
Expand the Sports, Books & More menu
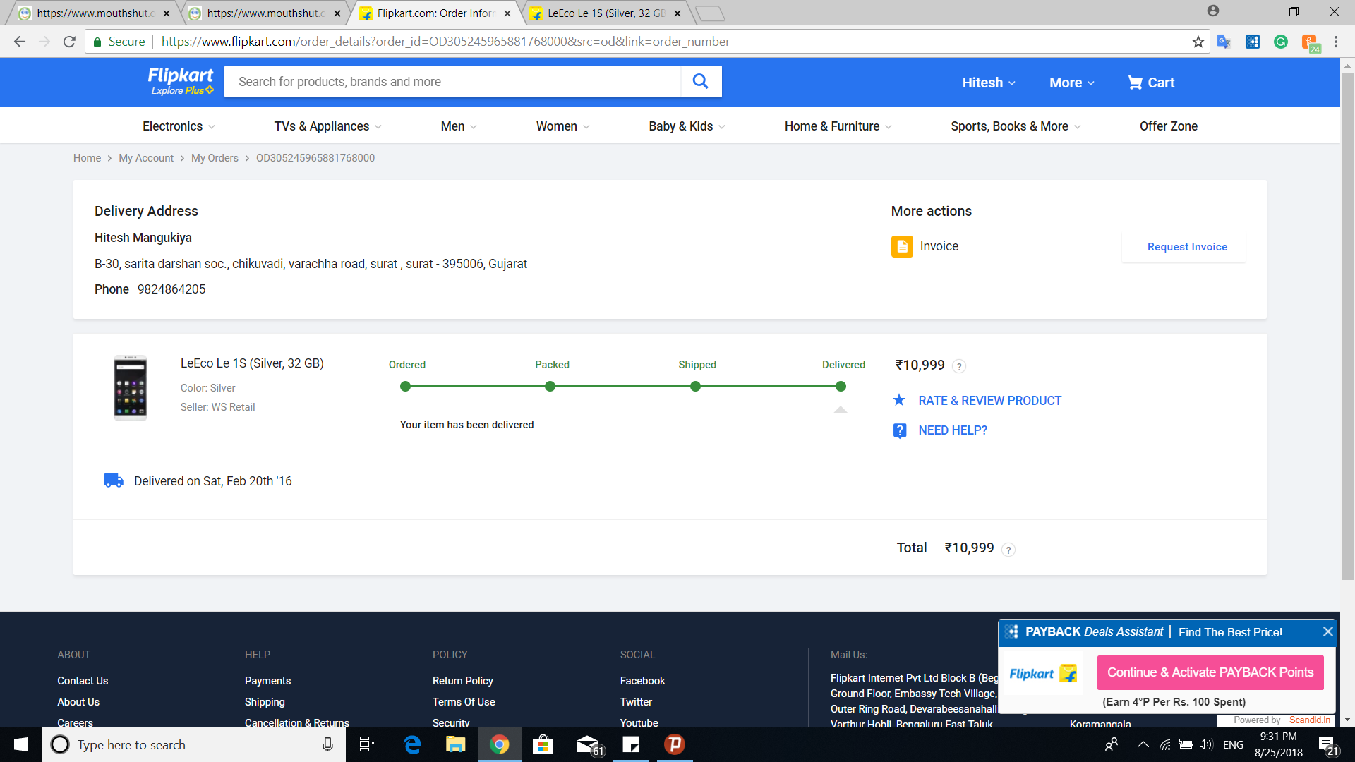(1016, 126)
